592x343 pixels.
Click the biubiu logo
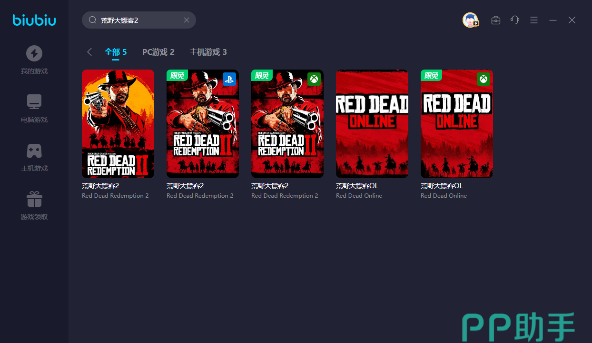(x=34, y=20)
